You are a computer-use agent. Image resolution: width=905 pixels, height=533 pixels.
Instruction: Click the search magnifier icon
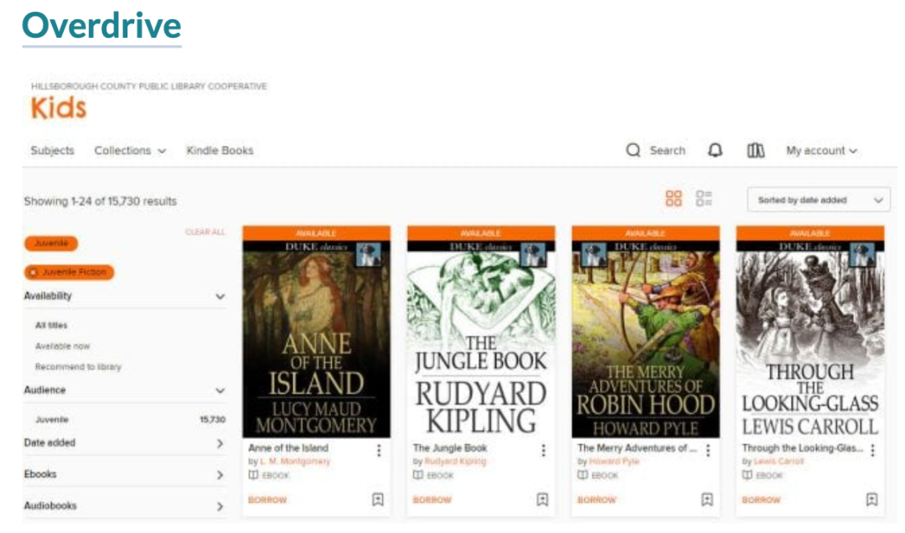(x=633, y=151)
